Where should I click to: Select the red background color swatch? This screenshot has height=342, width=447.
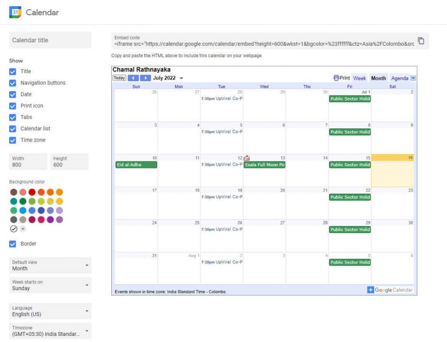(32, 192)
